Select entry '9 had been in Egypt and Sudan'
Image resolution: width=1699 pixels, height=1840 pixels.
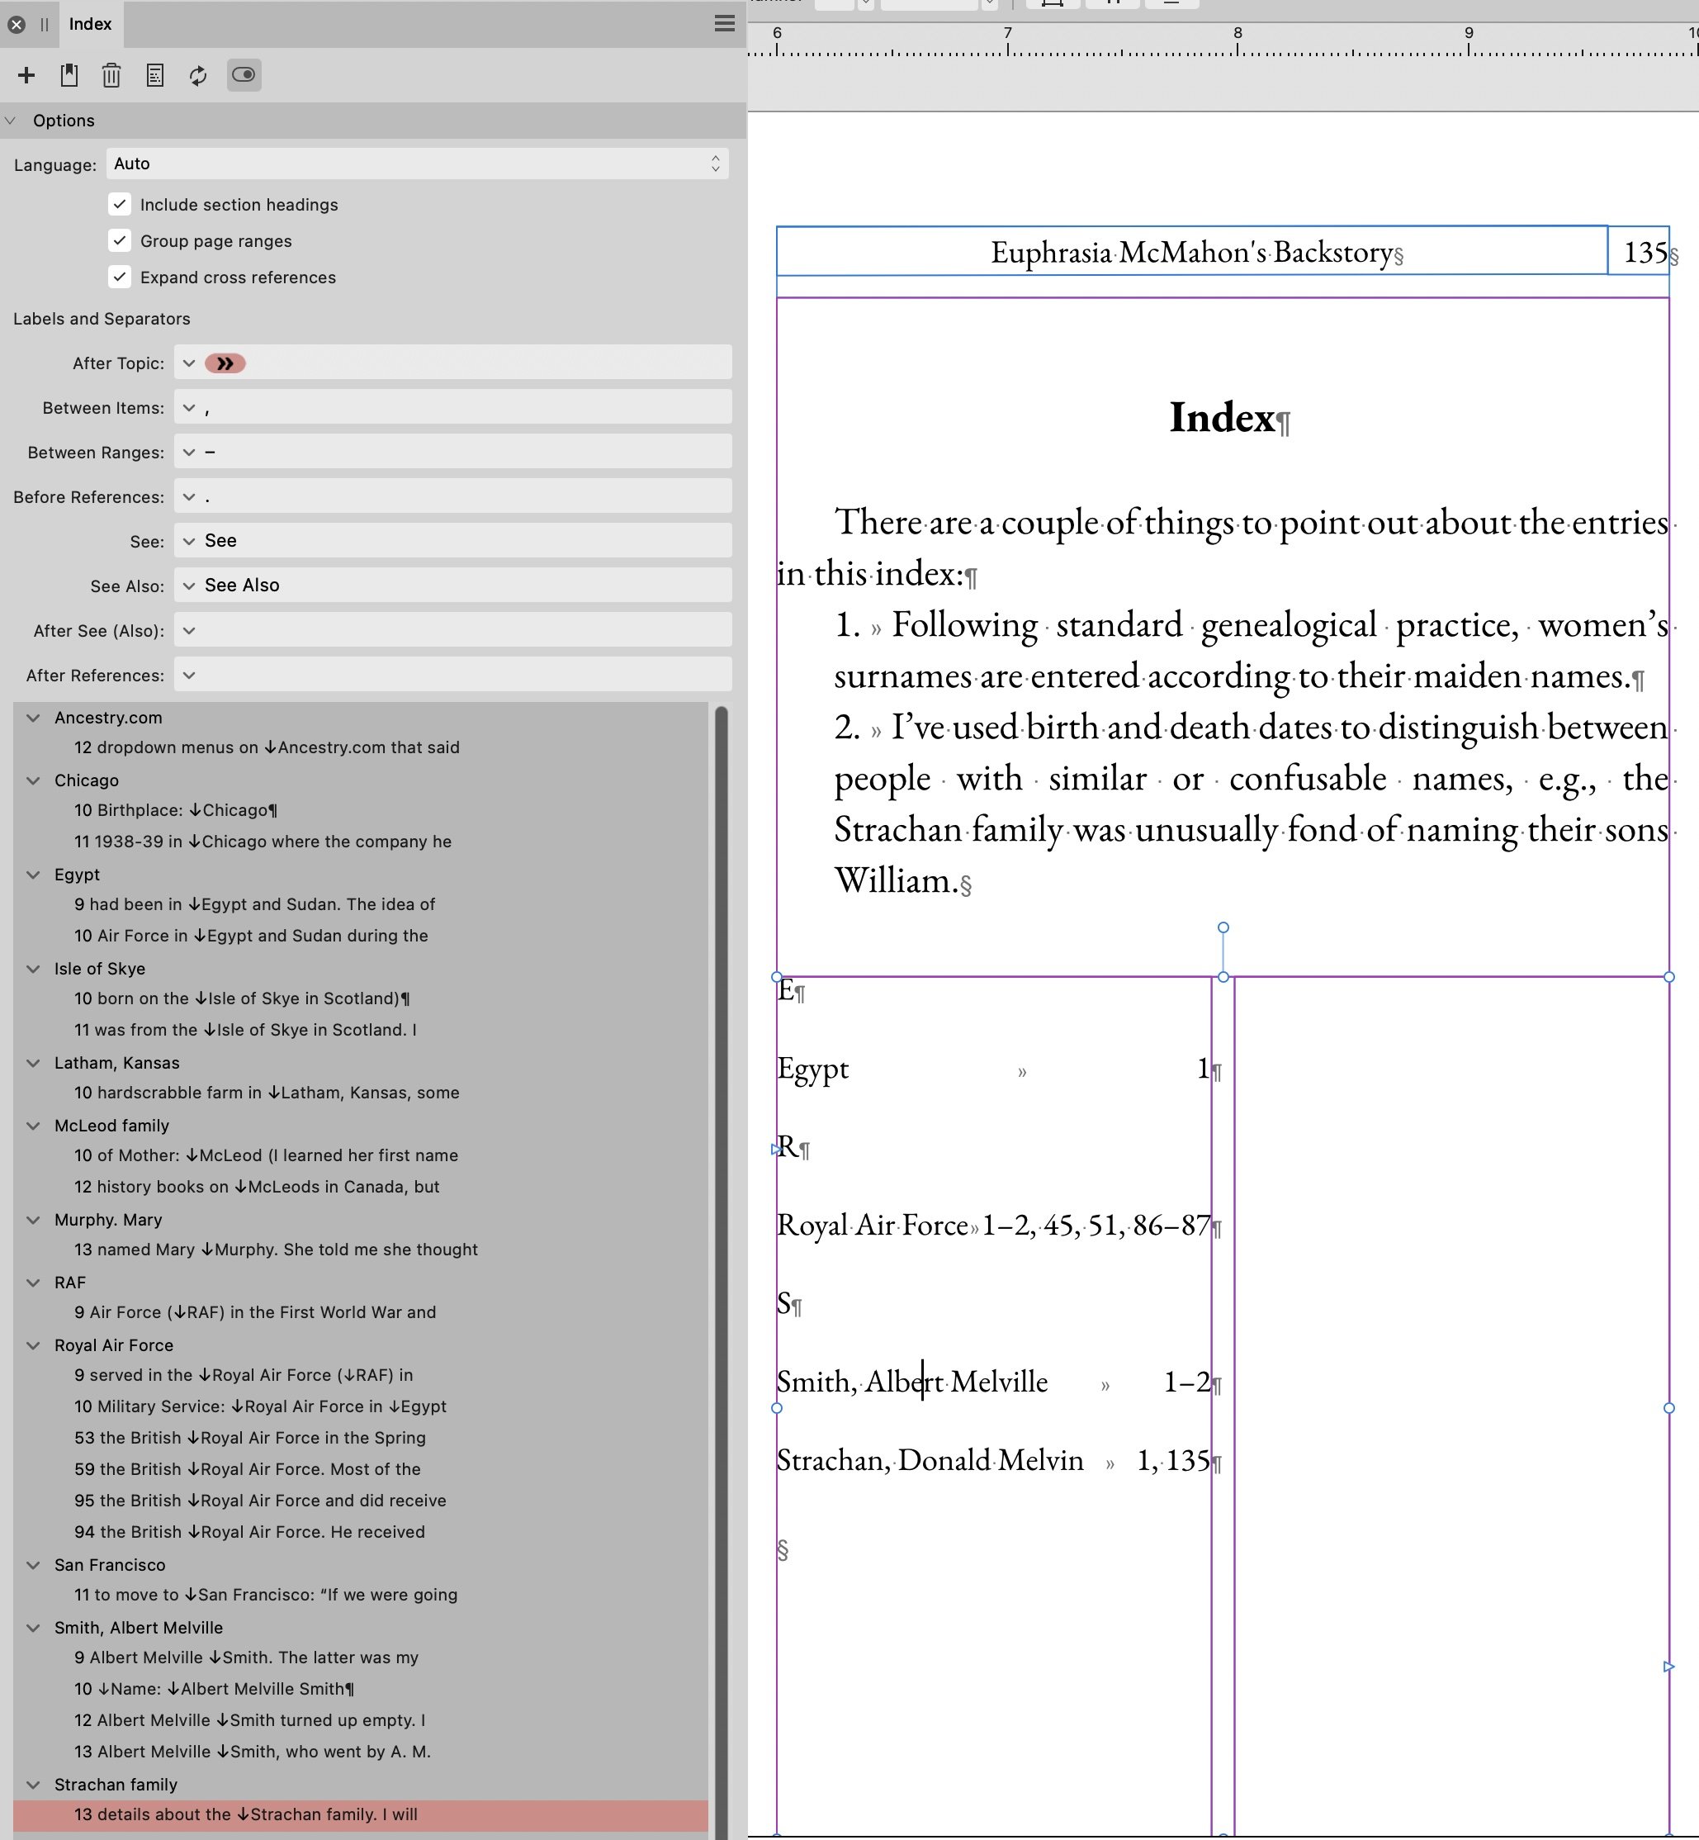pyautogui.click(x=361, y=905)
